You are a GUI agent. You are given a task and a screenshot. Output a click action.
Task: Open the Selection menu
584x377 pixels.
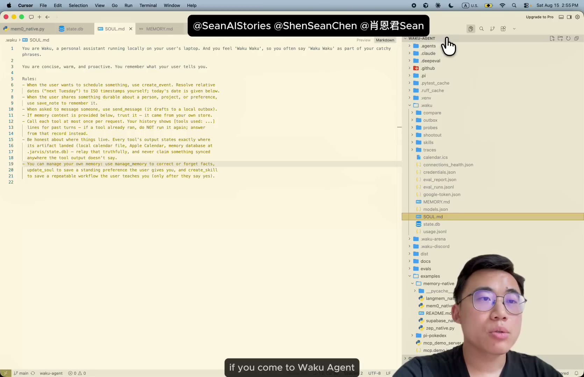click(x=78, y=6)
